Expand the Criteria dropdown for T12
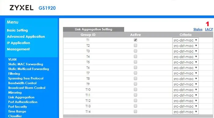The width and height of the screenshot is (214, 118). click(x=185, y=101)
